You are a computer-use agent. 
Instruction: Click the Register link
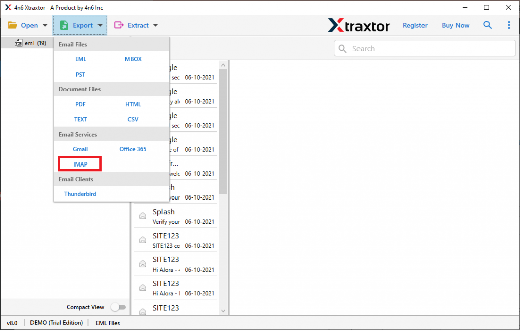point(415,25)
